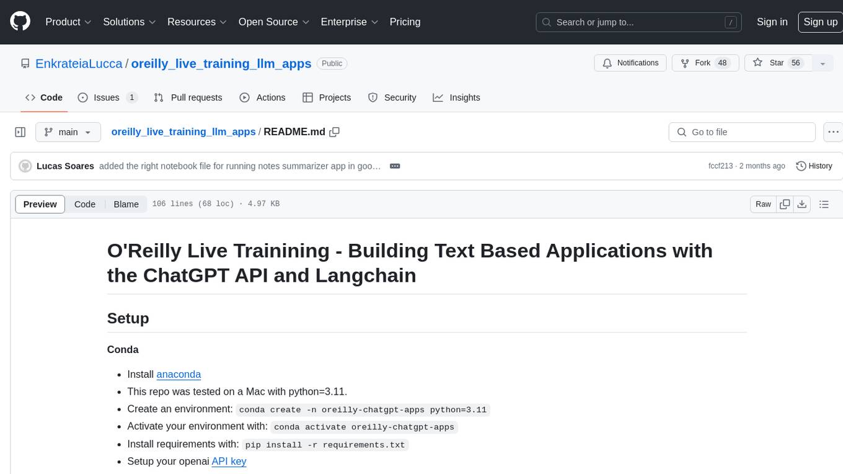Expand the Solutions menu
The height and width of the screenshot is (474, 843).
(130, 22)
